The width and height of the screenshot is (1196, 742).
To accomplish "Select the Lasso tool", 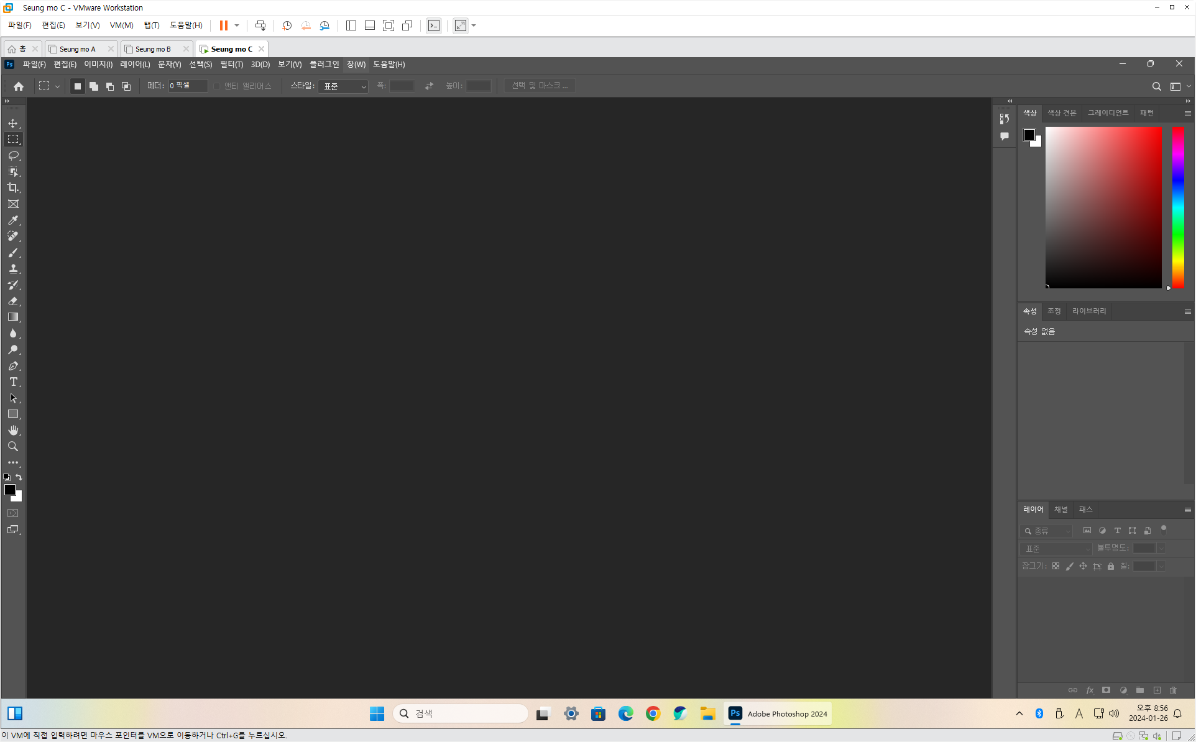I will pos(13,155).
